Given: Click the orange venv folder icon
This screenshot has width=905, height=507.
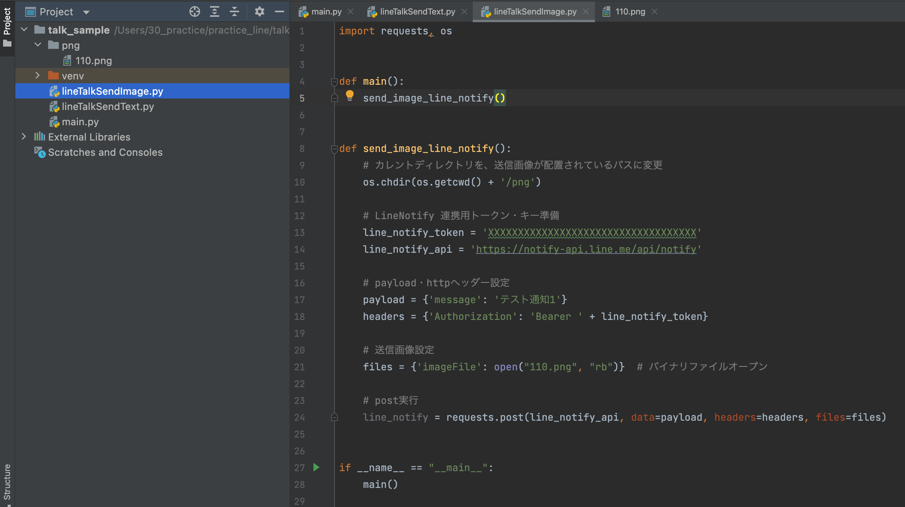Looking at the screenshot, I should tap(53, 76).
